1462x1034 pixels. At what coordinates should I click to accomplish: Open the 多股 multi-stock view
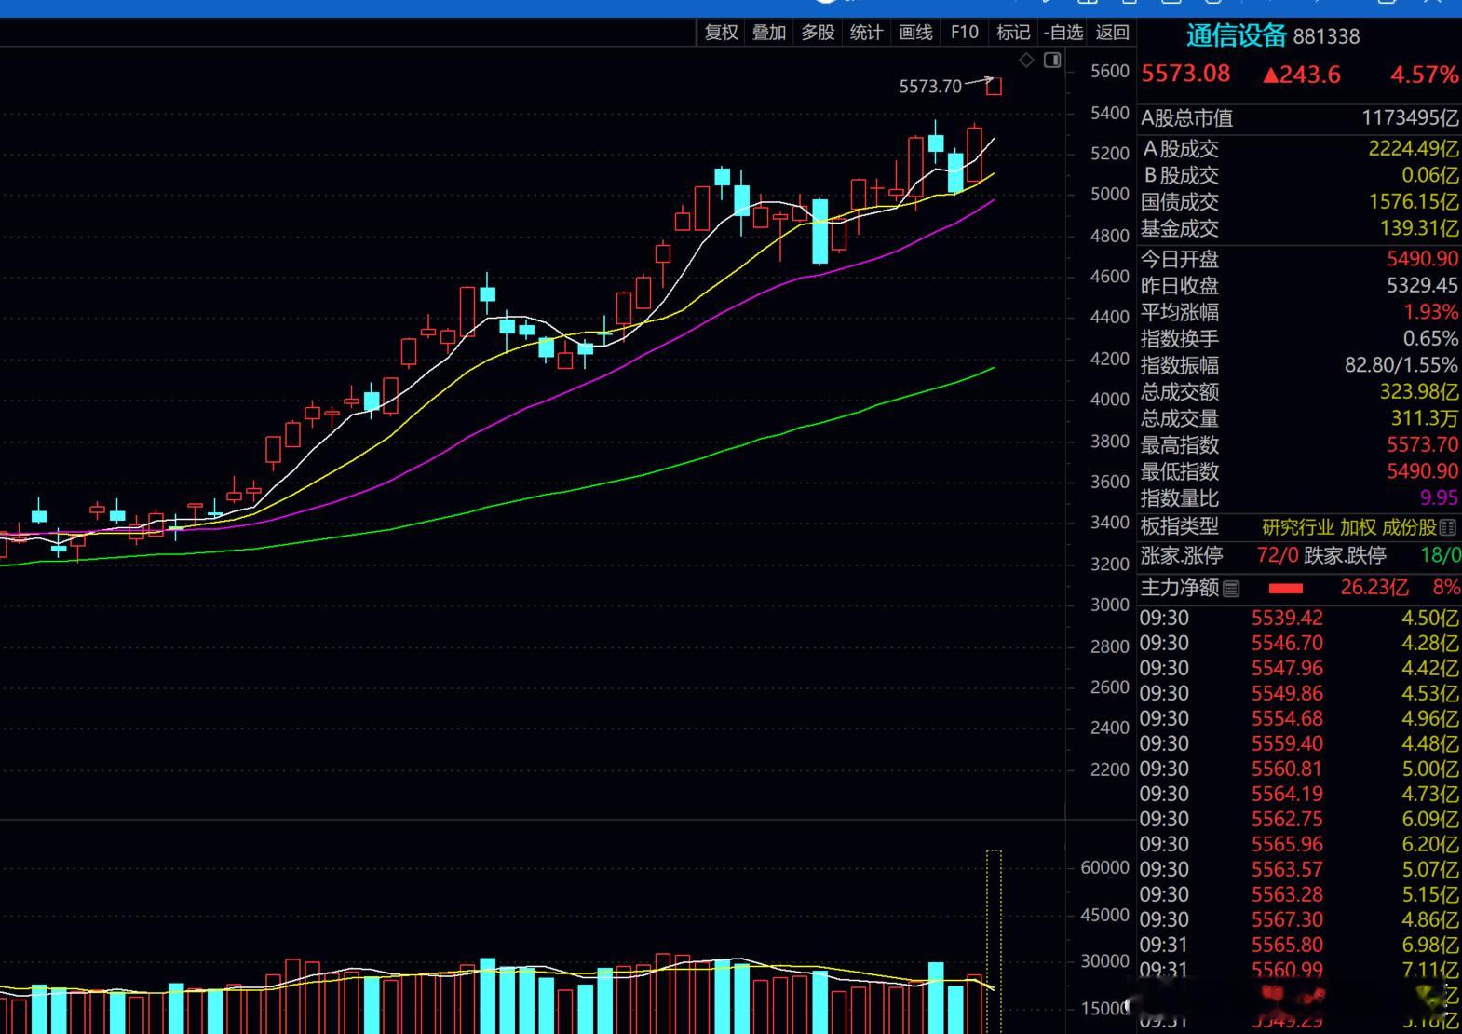[818, 33]
